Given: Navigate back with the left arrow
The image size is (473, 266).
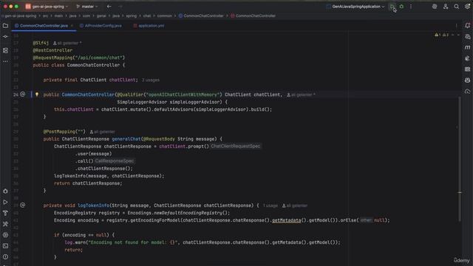Looking at the screenshot, I should tap(109, 7).
